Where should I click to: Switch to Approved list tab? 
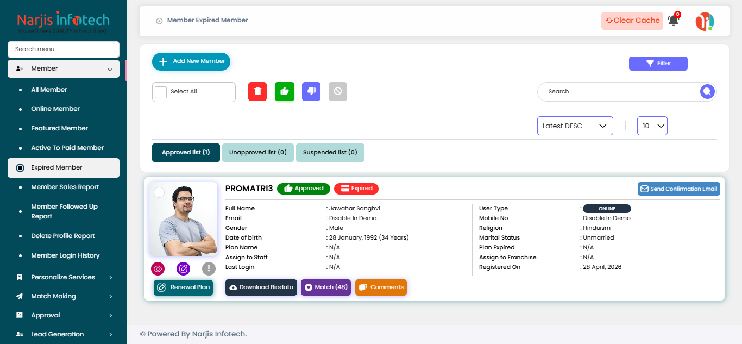coord(186,153)
